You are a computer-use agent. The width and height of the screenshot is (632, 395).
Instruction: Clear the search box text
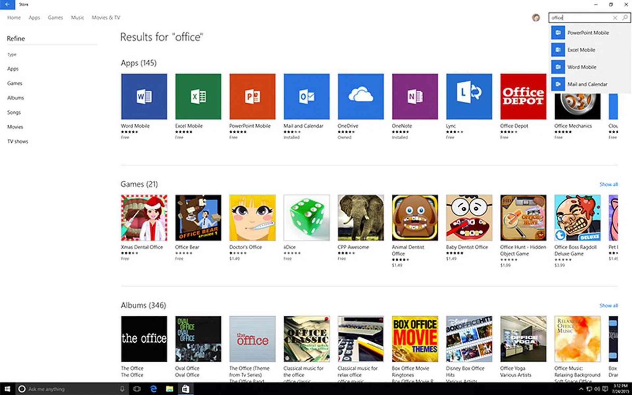[615, 18]
